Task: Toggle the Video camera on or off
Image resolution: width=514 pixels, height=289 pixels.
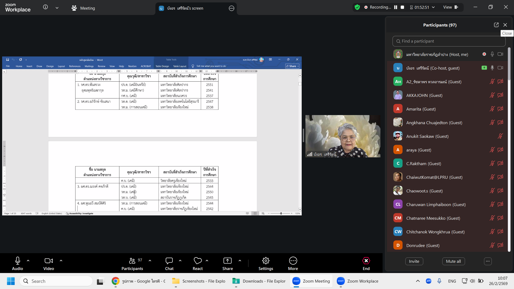Action: 48,261
